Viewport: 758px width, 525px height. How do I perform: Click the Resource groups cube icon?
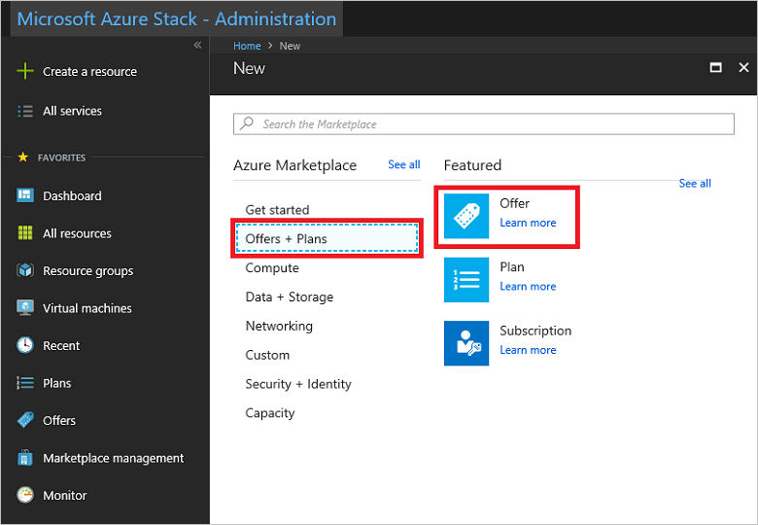pos(25,271)
